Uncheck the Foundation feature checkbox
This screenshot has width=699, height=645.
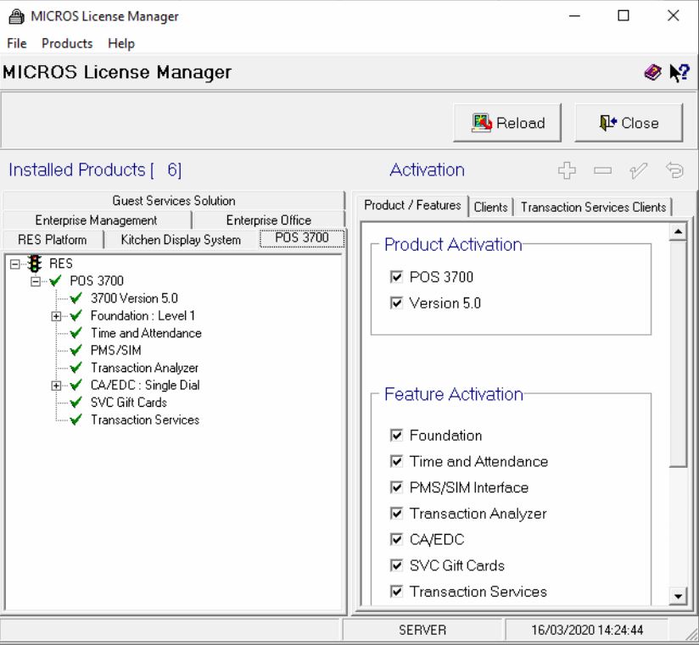pos(396,435)
